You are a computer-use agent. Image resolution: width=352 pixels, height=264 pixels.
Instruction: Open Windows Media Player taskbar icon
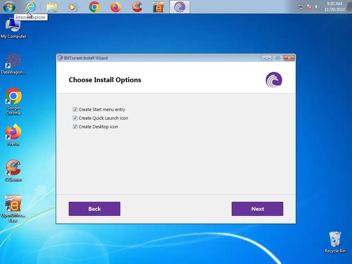tap(73, 7)
